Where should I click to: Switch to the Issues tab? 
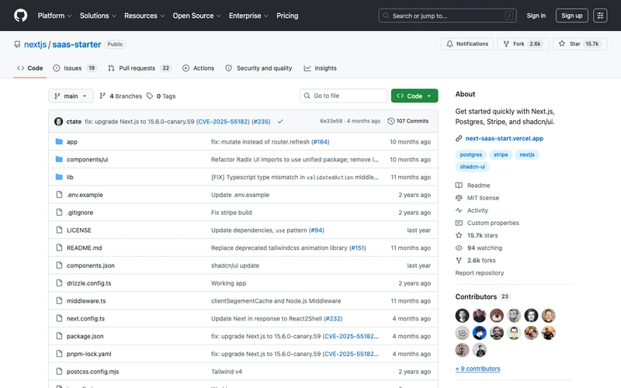coord(75,68)
